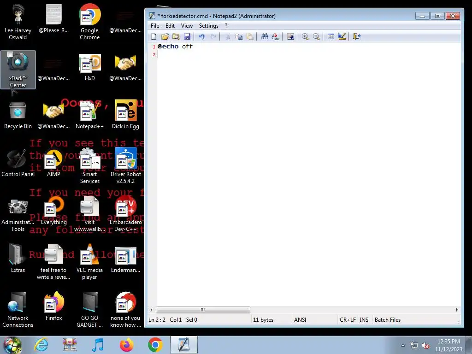472x354 pixels.
Task: Open the syntax scheme selector icon
Action: [x=331, y=37]
